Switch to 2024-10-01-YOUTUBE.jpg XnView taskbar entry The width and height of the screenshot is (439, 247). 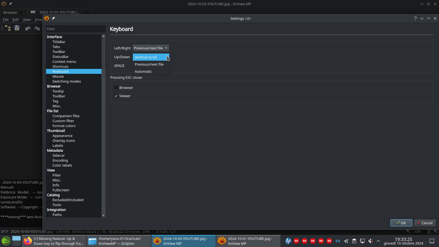[248, 241]
